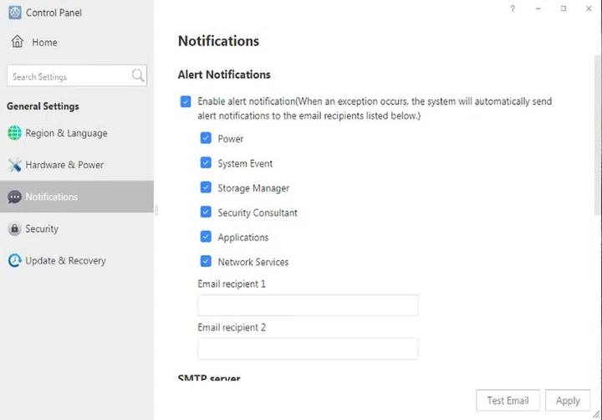Click the Home house icon
This screenshot has height=420, width=602.
[x=17, y=42]
